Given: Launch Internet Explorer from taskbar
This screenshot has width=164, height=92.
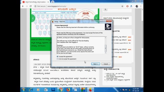Looking at the screenshot, I should coord(31,90).
